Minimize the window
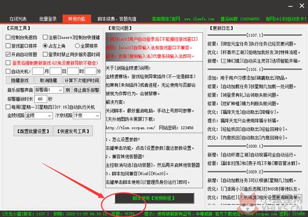This screenshot has height=217, width=308. 291,6
